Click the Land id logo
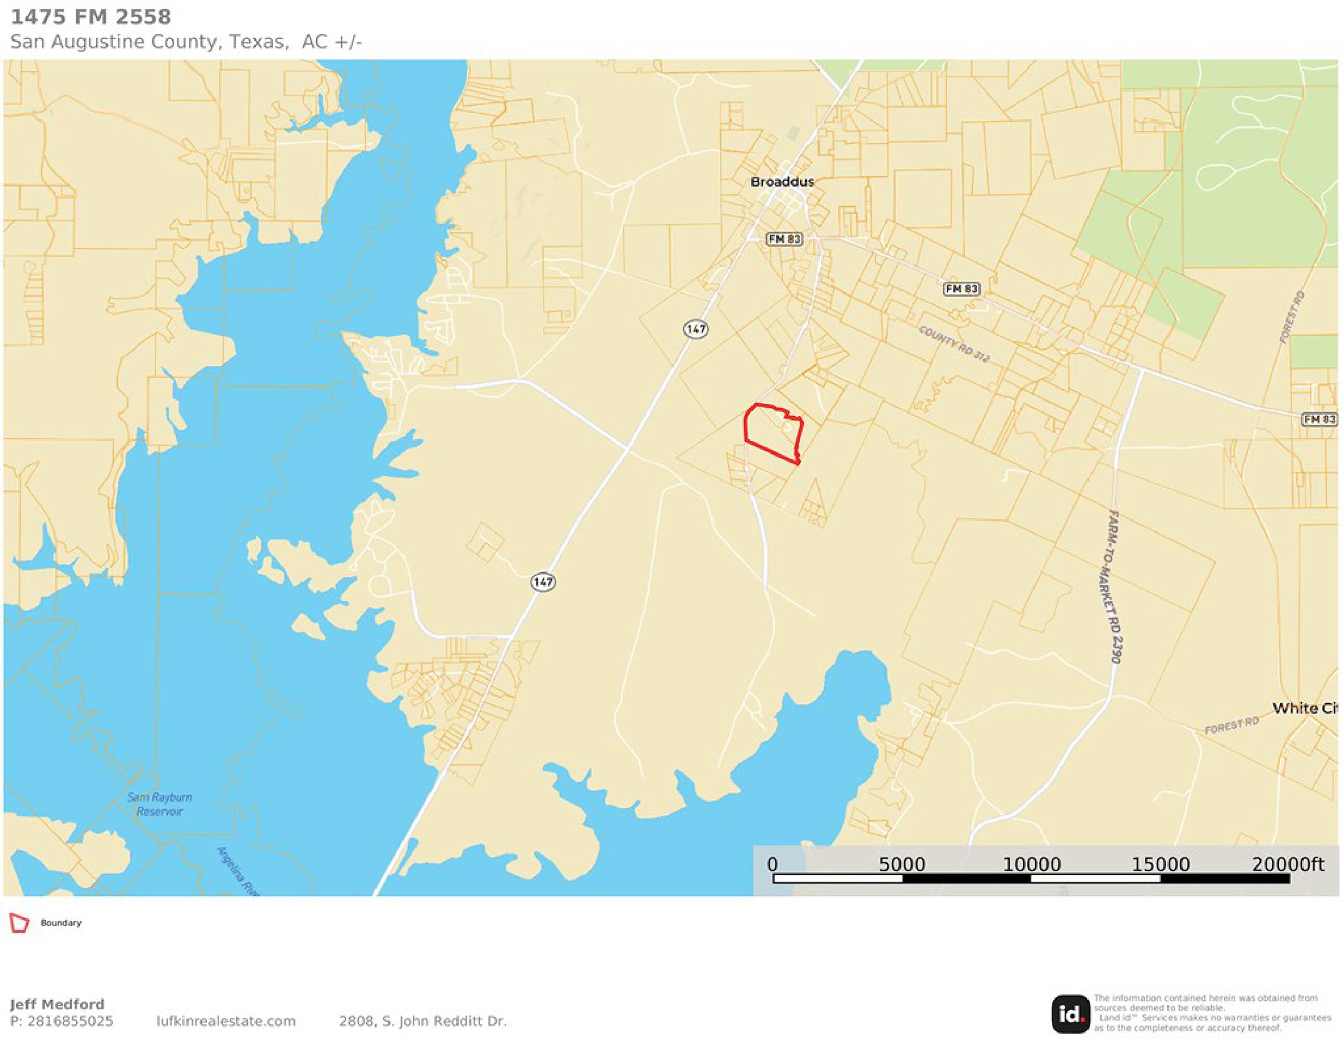The width and height of the screenshot is (1343, 1039). point(1070,1014)
